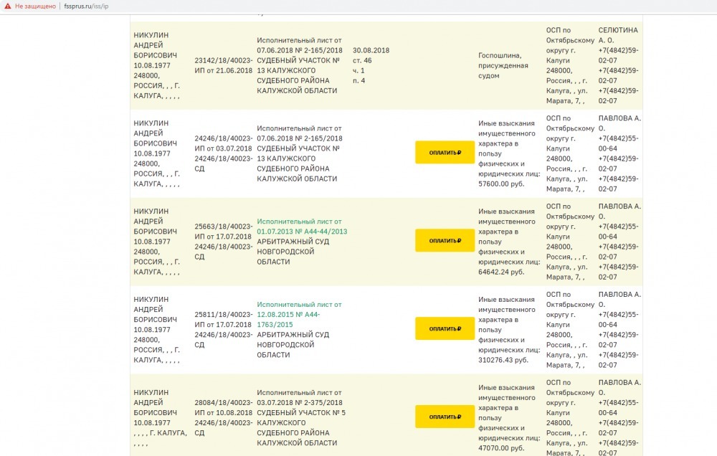Click bailiff name СЕЛЮТИНА А. О.
The height and width of the screenshot is (456, 717).
click(618, 35)
